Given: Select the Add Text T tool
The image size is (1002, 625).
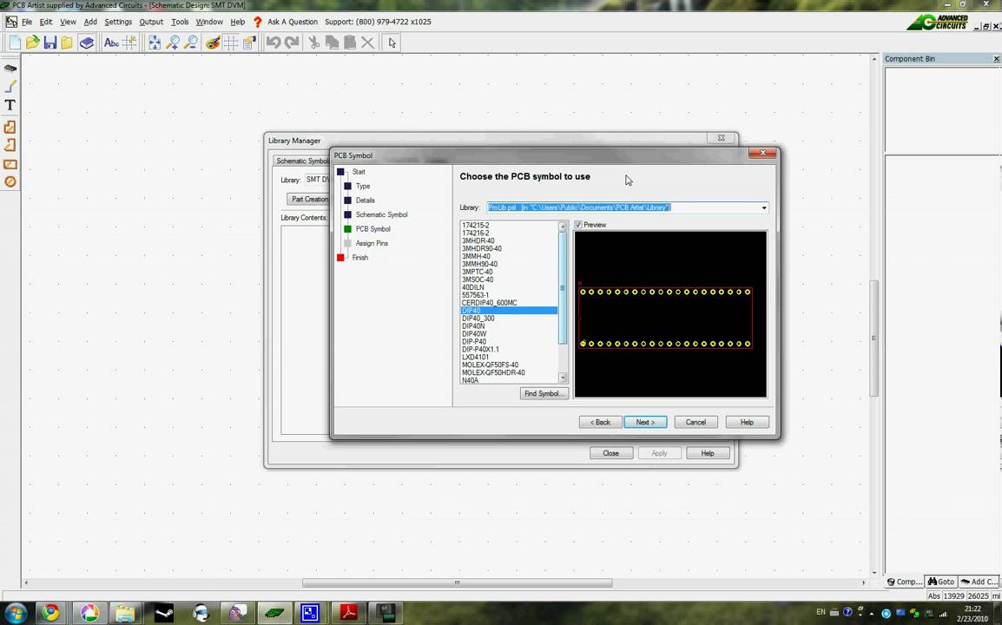Looking at the screenshot, I should click(x=10, y=105).
